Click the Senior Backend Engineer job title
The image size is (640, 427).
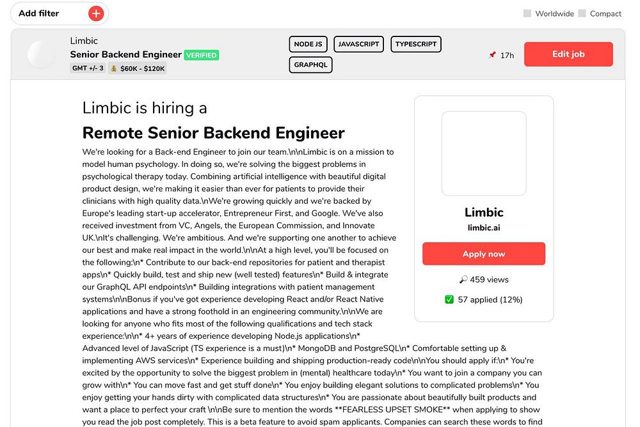pos(126,54)
